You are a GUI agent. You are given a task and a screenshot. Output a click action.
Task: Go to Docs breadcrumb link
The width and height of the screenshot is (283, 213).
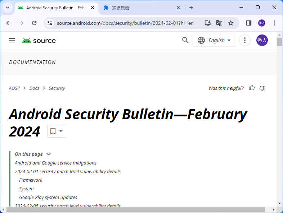click(34, 88)
